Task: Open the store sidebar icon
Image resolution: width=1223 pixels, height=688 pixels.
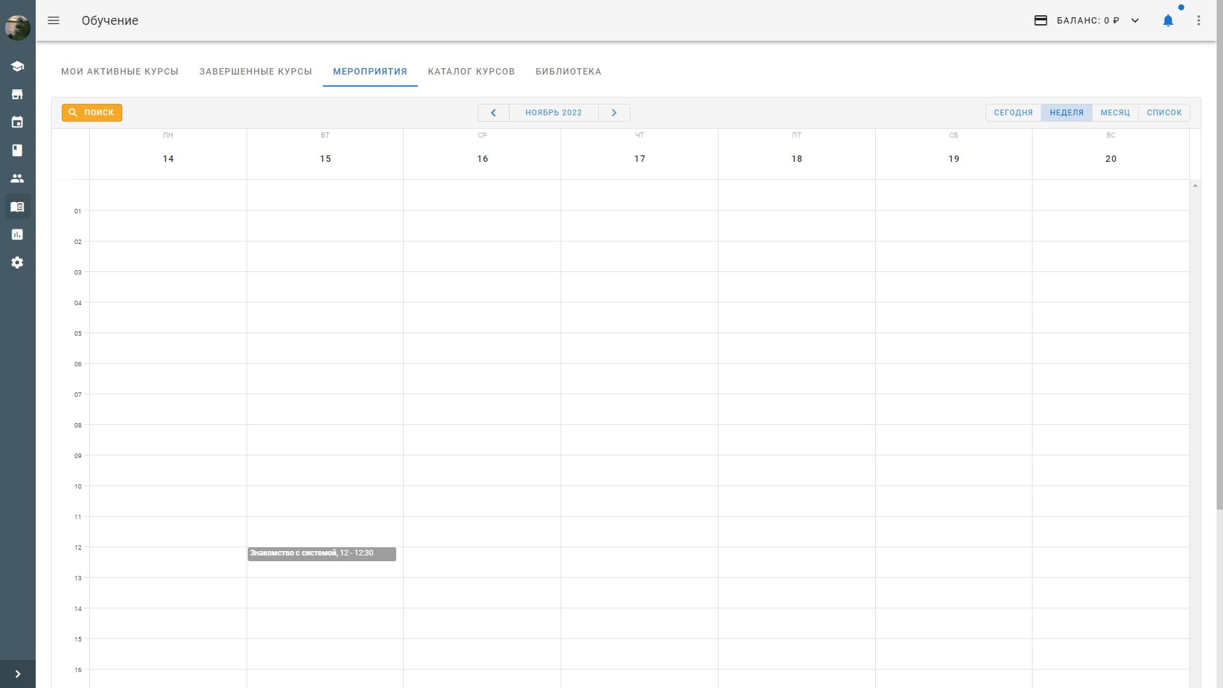Action: coord(17,94)
